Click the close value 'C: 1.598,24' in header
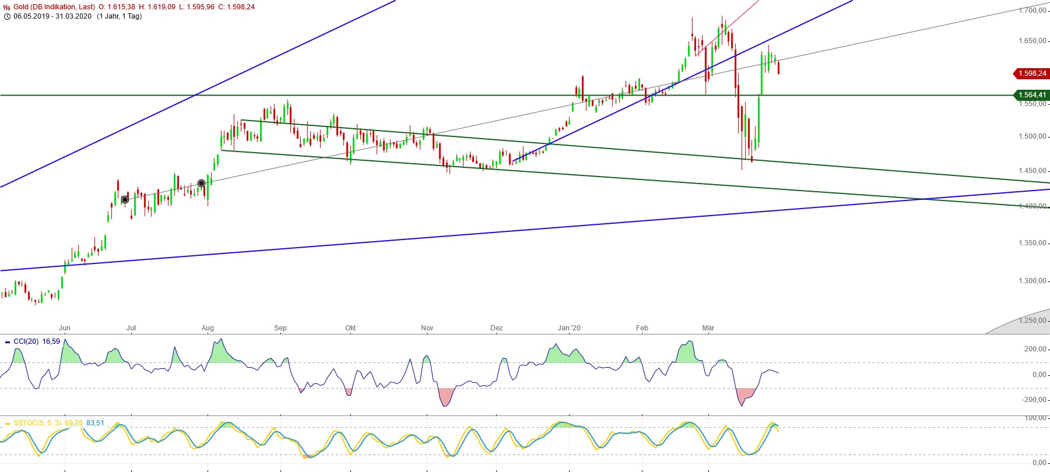The image size is (1050, 472). click(x=236, y=7)
